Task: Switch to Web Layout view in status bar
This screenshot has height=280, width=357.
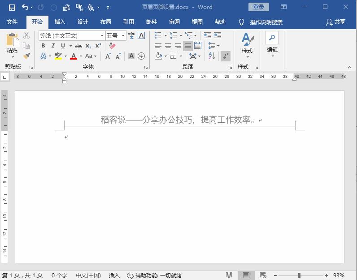Action: [263, 275]
